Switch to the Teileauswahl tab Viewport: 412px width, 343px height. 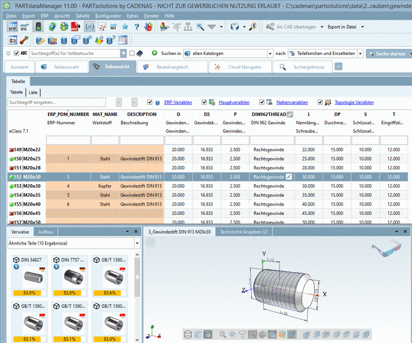pos(62,67)
